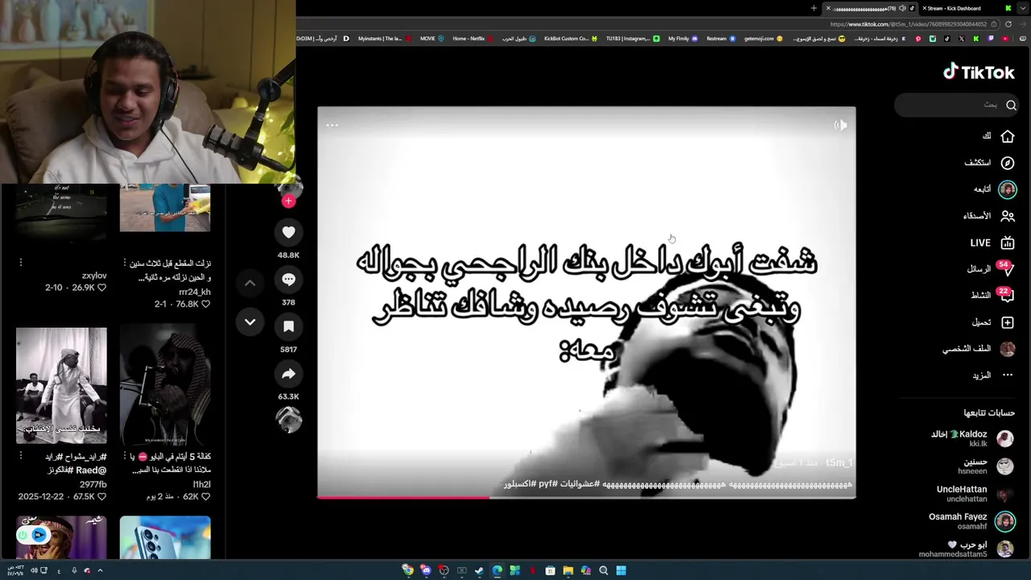Click the search magnifier in TikTok search box

pyautogui.click(x=1011, y=105)
